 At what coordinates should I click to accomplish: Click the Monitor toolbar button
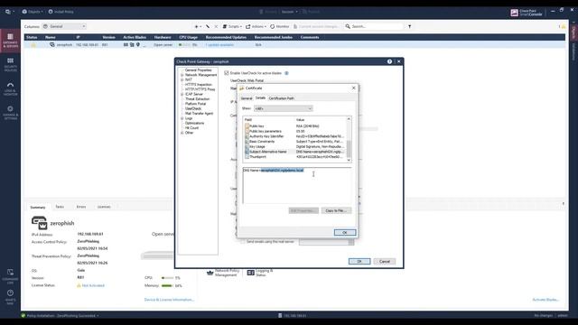(x=279, y=26)
